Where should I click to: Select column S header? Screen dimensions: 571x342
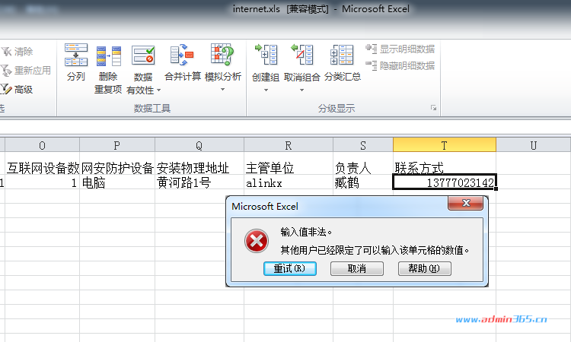pyautogui.click(x=363, y=145)
